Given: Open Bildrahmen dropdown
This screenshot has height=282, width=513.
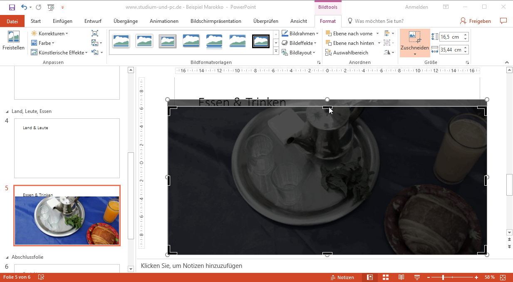Looking at the screenshot, I should click(300, 33).
